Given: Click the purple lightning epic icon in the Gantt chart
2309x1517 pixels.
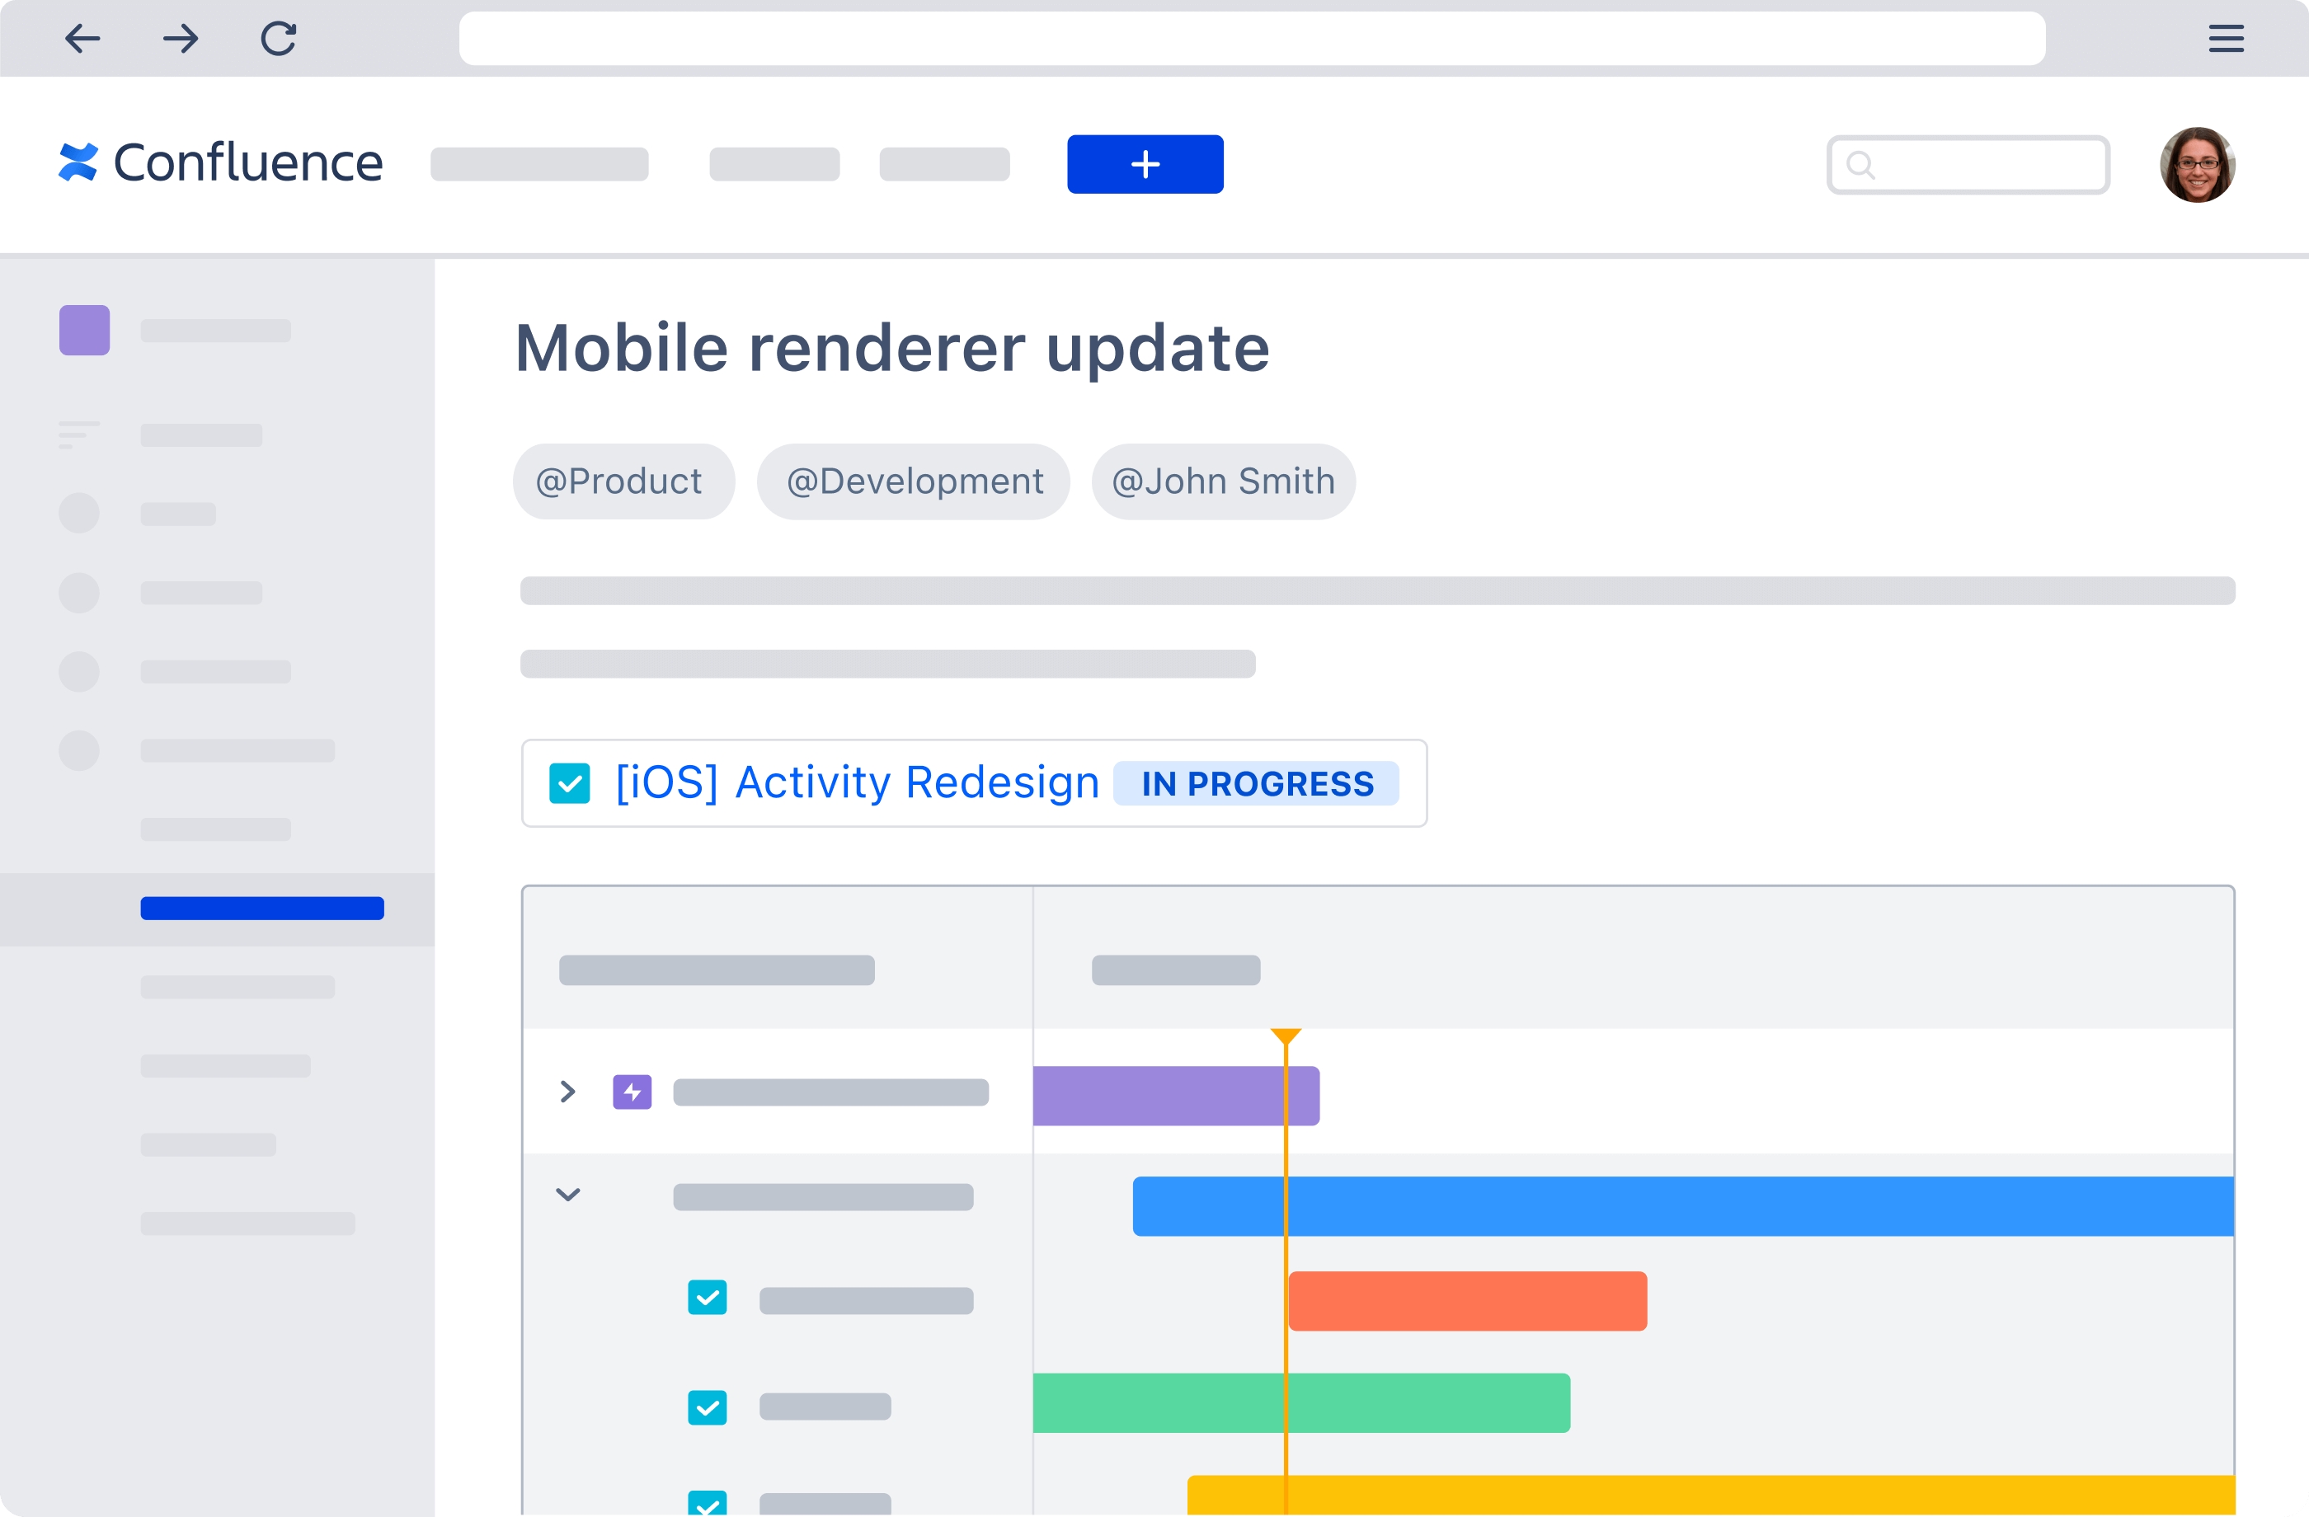Looking at the screenshot, I should click(x=632, y=1092).
